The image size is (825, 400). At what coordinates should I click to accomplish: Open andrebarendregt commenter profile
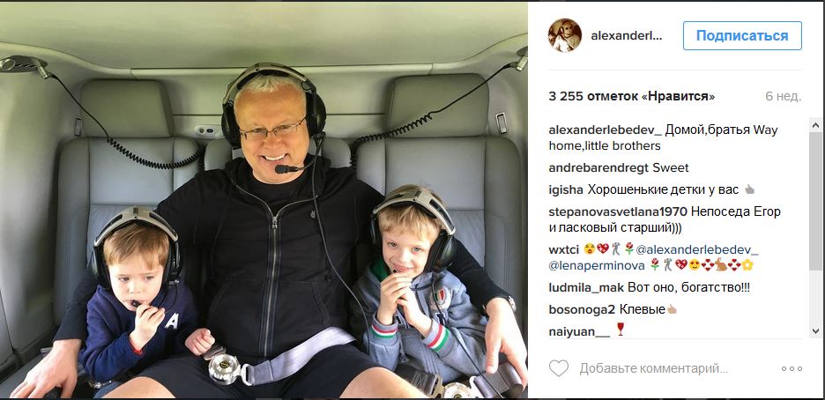click(x=598, y=167)
